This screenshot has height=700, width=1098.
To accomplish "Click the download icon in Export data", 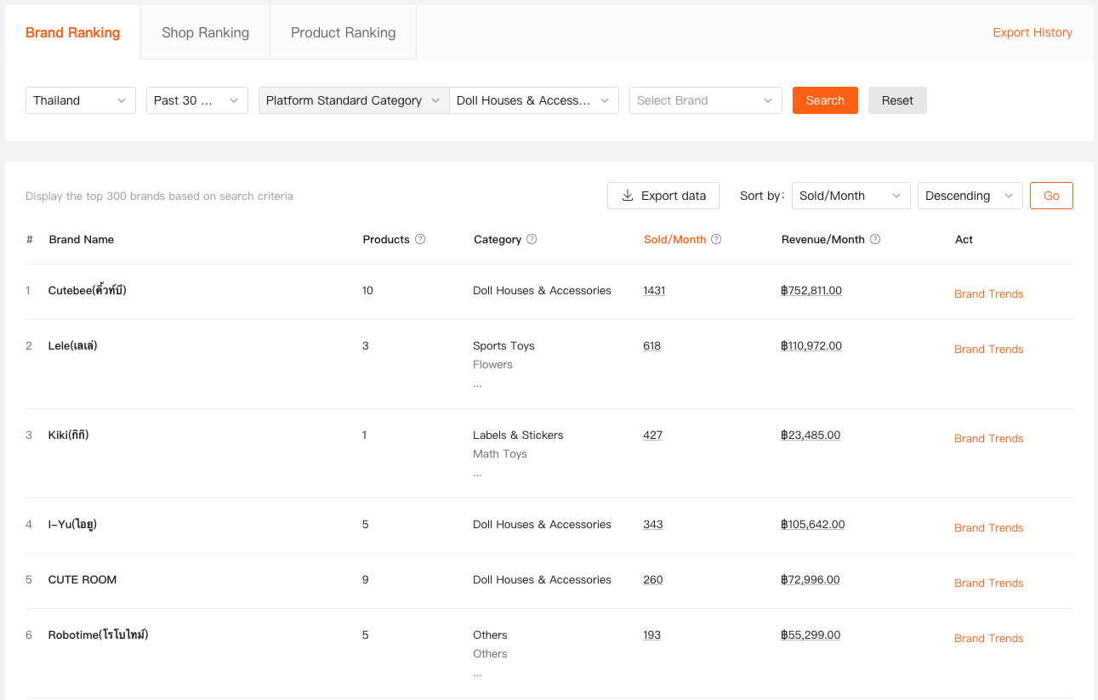I will tap(628, 196).
